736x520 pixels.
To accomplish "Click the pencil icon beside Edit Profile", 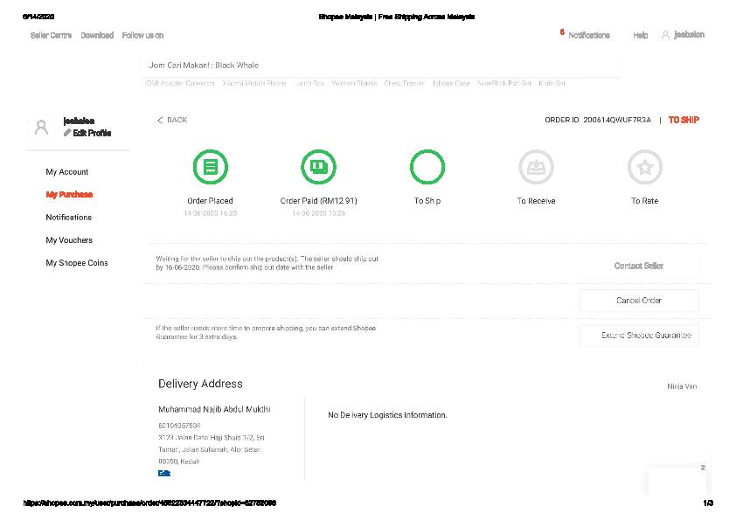I will pos(67,133).
